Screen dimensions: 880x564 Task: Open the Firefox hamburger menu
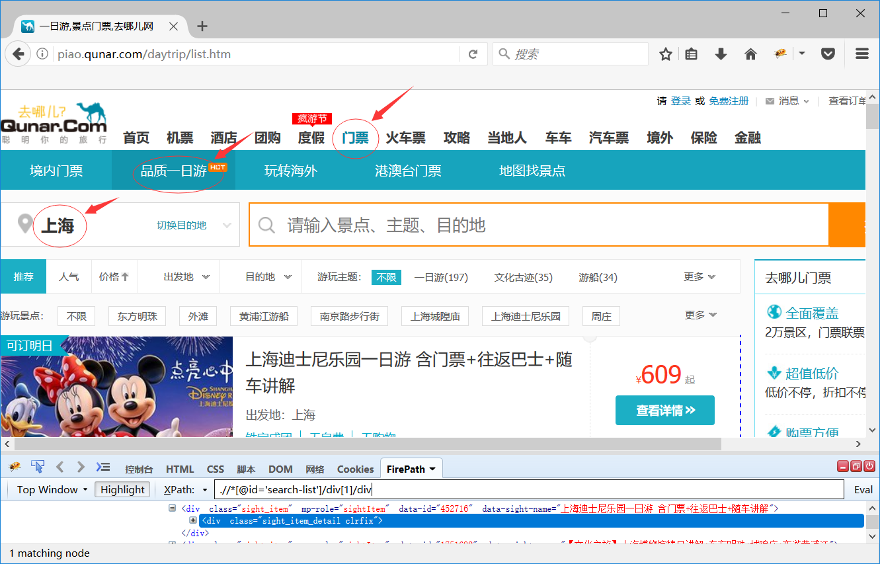(861, 54)
